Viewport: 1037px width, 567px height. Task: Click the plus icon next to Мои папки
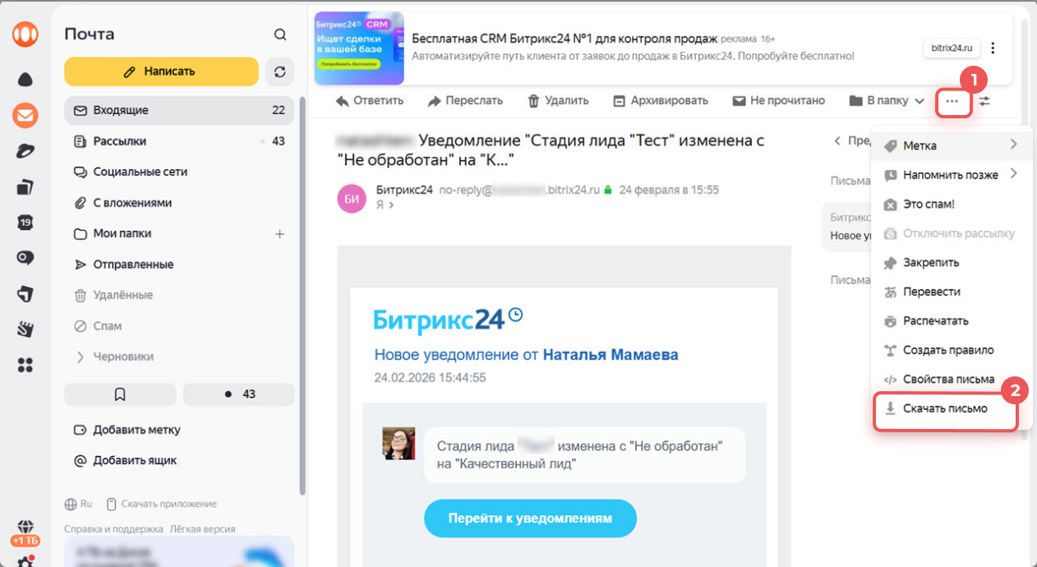coord(279,234)
